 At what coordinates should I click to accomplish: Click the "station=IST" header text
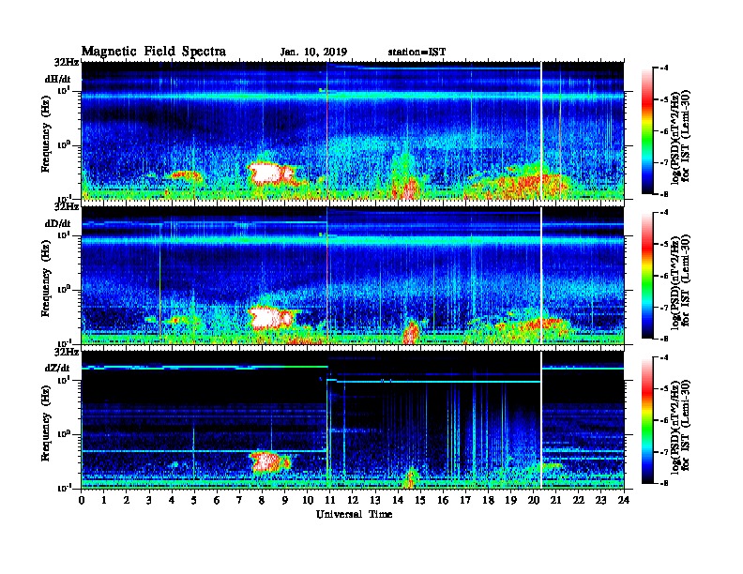click(417, 53)
